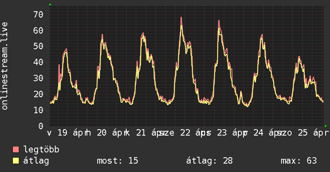Click the y-axis label 0
330x172 pixels.
[x=41, y=126]
